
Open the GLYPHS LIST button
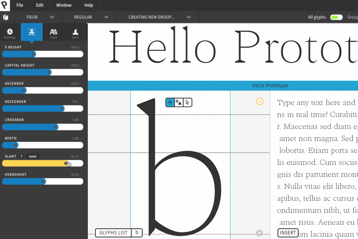click(113, 233)
